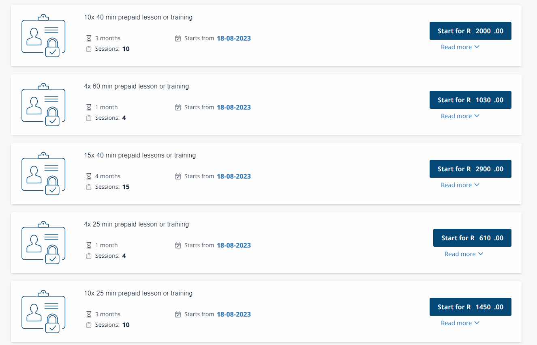Open the 10x 40 min prepaid lesson title
The image size is (537, 345).
tap(138, 17)
